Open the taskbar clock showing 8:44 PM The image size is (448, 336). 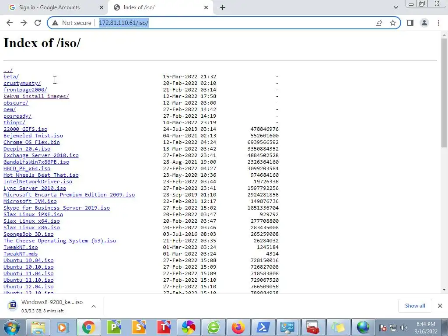[426, 328]
